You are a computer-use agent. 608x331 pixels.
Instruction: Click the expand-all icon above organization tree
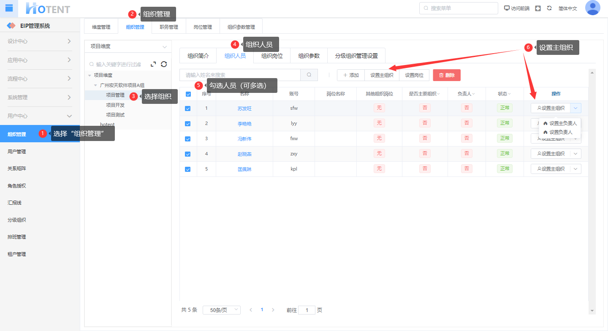tap(153, 64)
